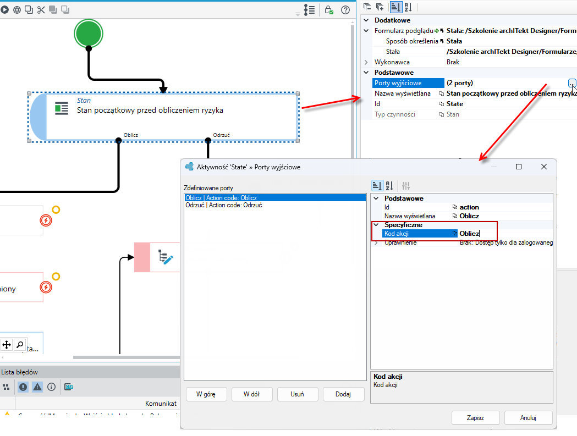Expand the Wykonawca property
The image size is (577, 436).
(366, 62)
